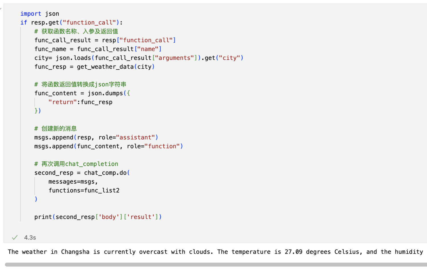Click the green execution success checkmark
This screenshot has height=271, width=427.
click(15, 237)
